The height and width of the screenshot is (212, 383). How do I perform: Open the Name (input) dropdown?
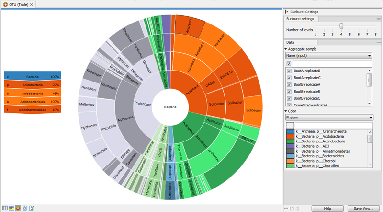click(x=329, y=56)
